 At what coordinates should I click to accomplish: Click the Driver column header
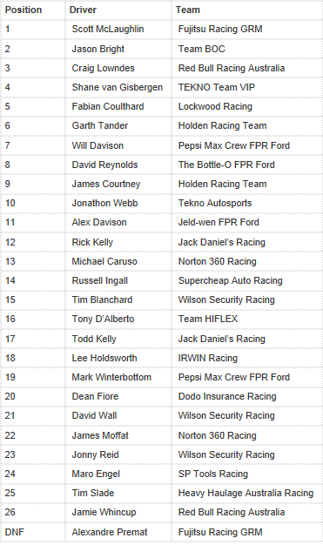tap(118, 10)
